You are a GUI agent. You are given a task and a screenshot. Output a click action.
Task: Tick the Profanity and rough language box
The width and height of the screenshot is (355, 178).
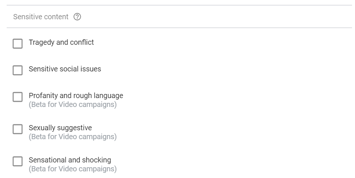(17, 97)
